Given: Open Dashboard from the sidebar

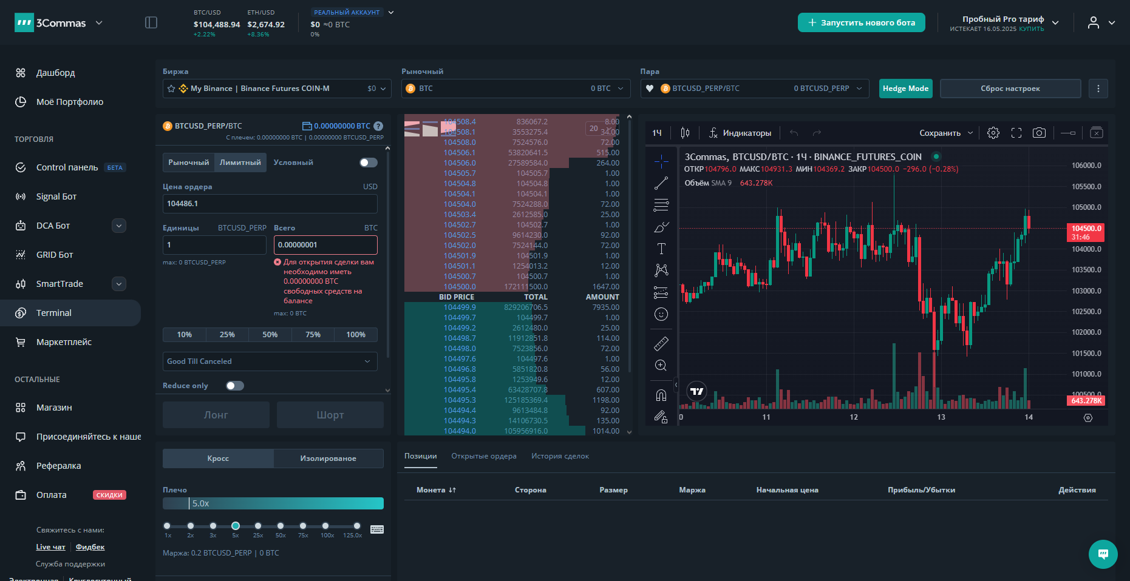Looking at the screenshot, I should coord(55,73).
